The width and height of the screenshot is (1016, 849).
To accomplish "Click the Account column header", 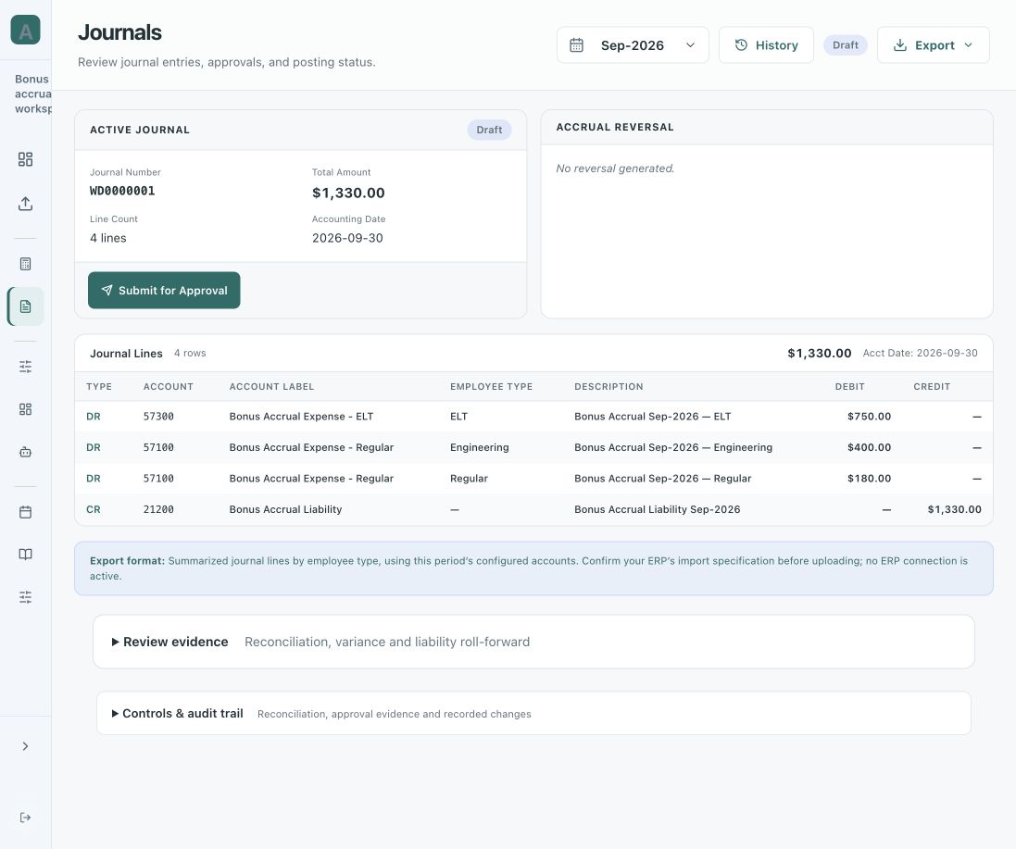I will (169, 387).
